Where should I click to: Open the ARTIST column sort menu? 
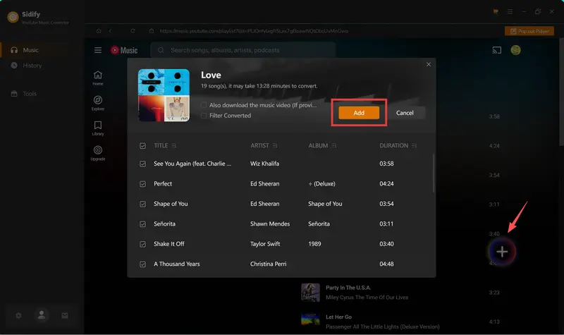pyautogui.click(x=275, y=146)
